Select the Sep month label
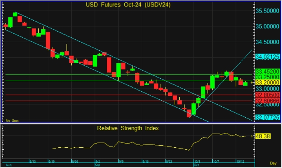The image size is (282, 168). (x=98, y=165)
